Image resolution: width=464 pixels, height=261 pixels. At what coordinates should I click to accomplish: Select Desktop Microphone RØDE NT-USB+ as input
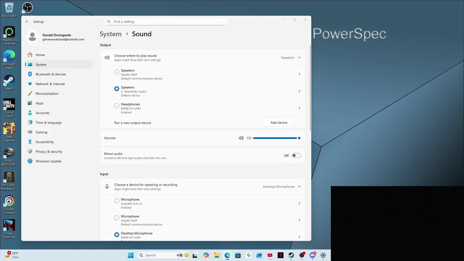click(117, 235)
